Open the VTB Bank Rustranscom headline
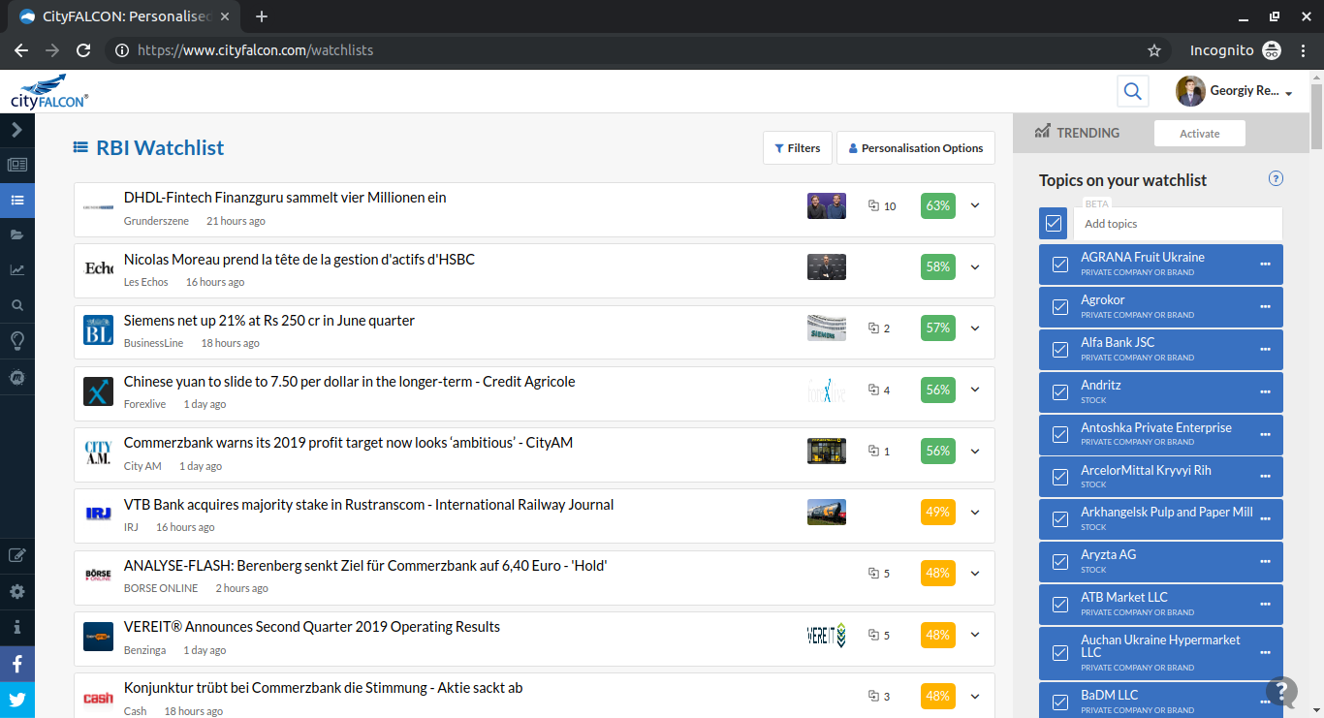This screenshot has width=1324, height=718. 369,505
